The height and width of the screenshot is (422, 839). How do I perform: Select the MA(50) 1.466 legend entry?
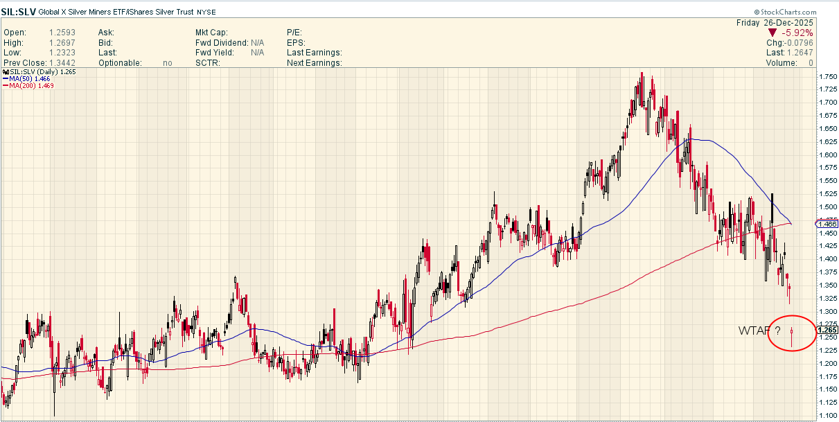click(31, 78)
